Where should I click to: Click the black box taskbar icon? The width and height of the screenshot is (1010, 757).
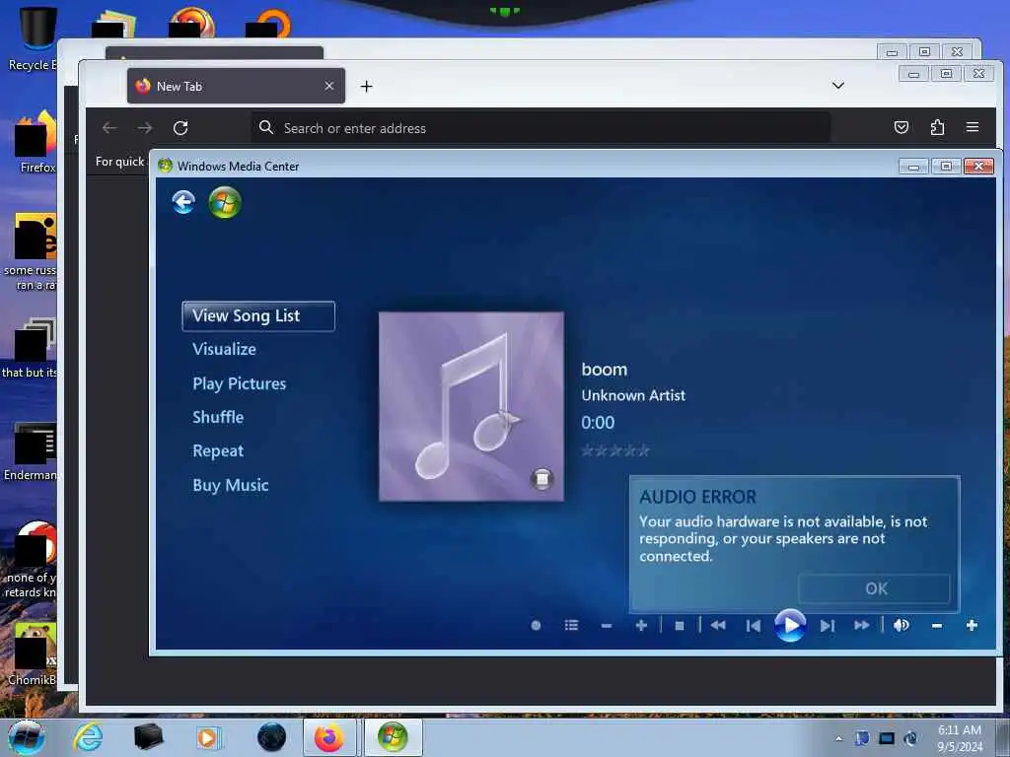(148, 737)
